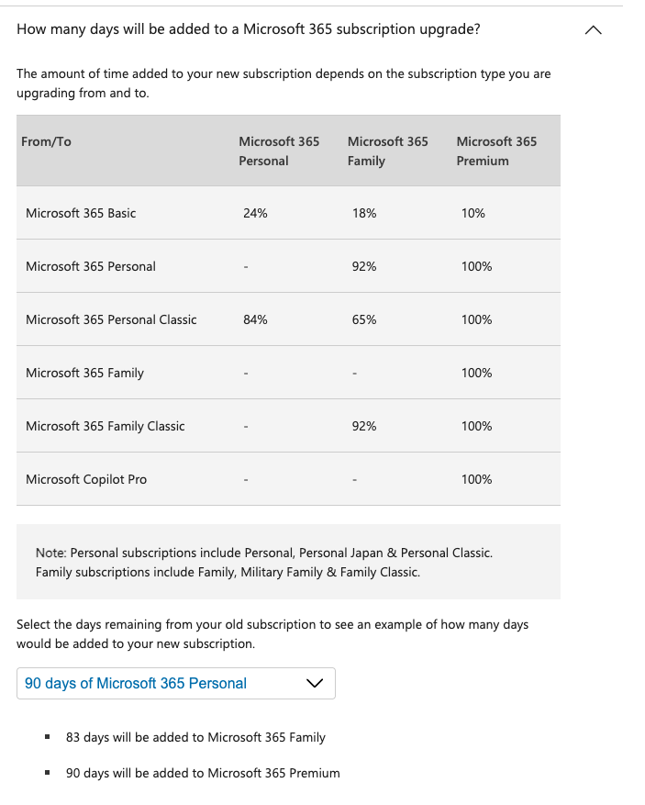
Task: Click the 24% cell in the Basic row
Action: click(x=255, y=213)
